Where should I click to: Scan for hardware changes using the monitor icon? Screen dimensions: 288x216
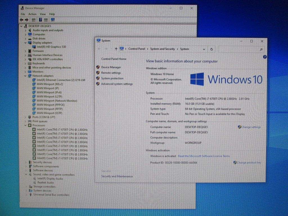[53, 20]
